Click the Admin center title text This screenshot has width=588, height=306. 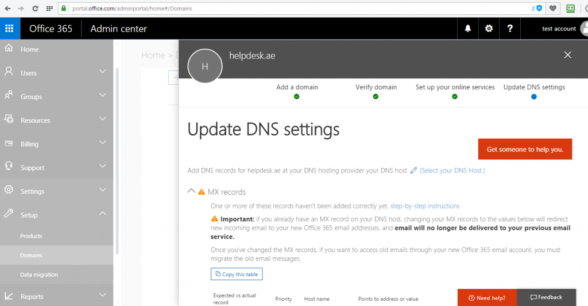pos(118,29)
